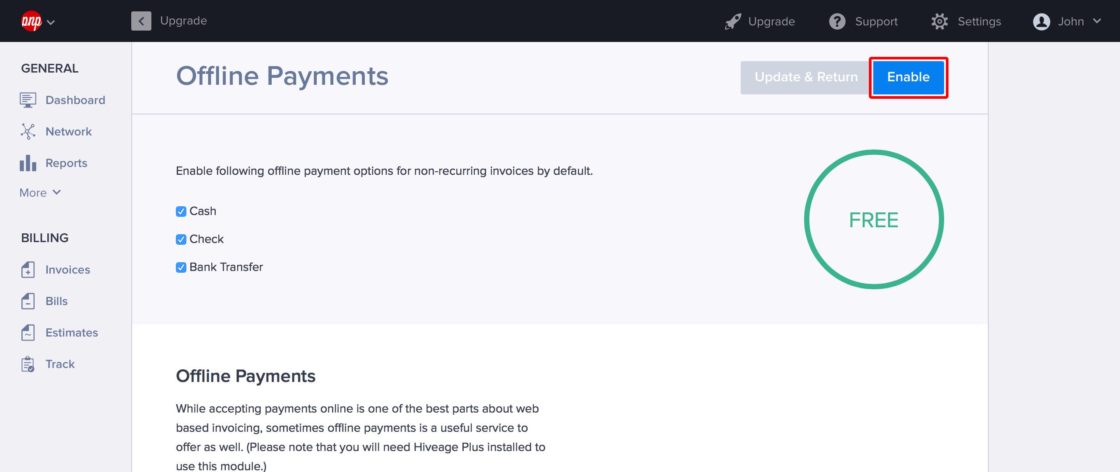The image size is (1120, 472).
Task: Click the Bills document icon
Action: pos(28,301)
